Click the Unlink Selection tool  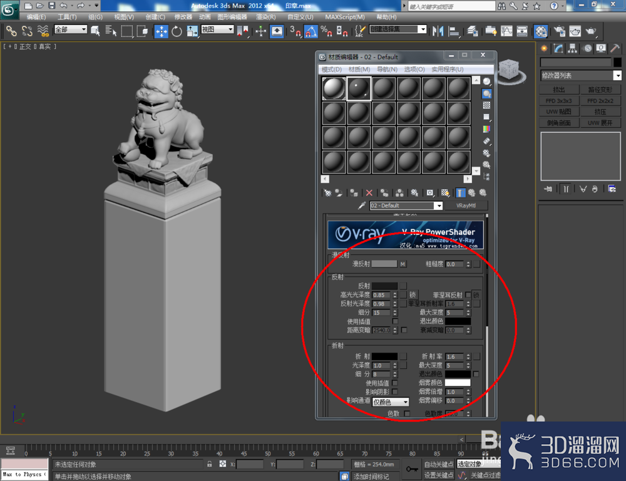point(27,31)
